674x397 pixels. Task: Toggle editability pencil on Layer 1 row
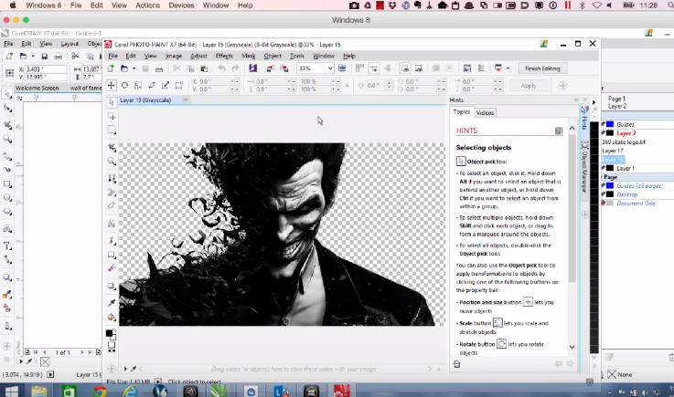pyautogui.click(x=603, y=168)
